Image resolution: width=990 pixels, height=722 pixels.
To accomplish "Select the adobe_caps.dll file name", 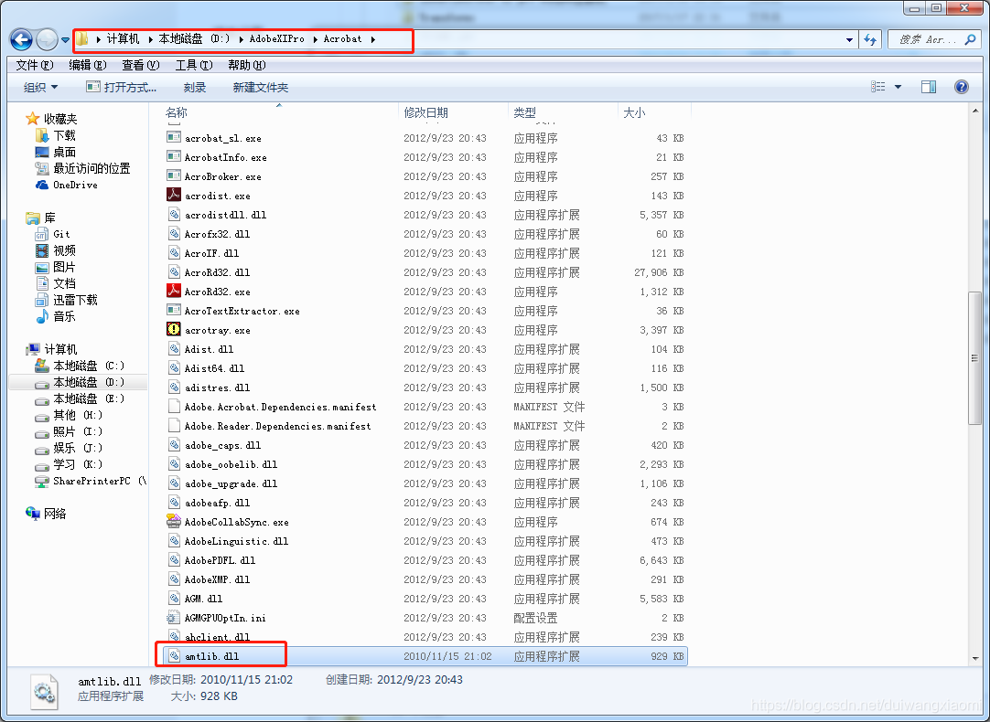I will pyautogui.click(x=222, y=445).
